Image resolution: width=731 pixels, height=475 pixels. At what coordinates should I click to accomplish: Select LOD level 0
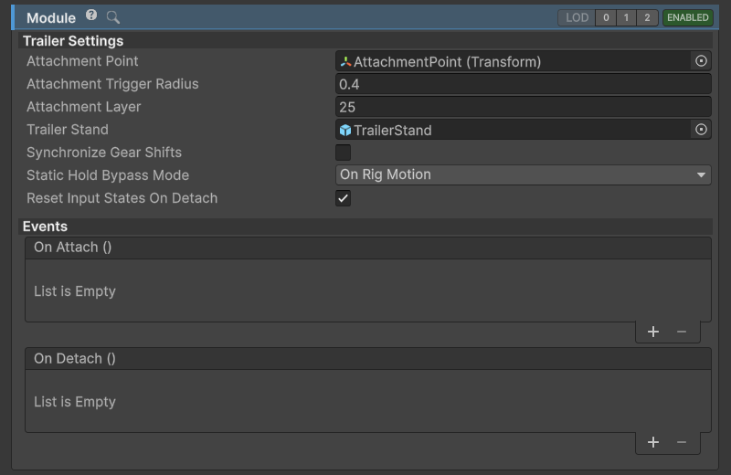606,17
